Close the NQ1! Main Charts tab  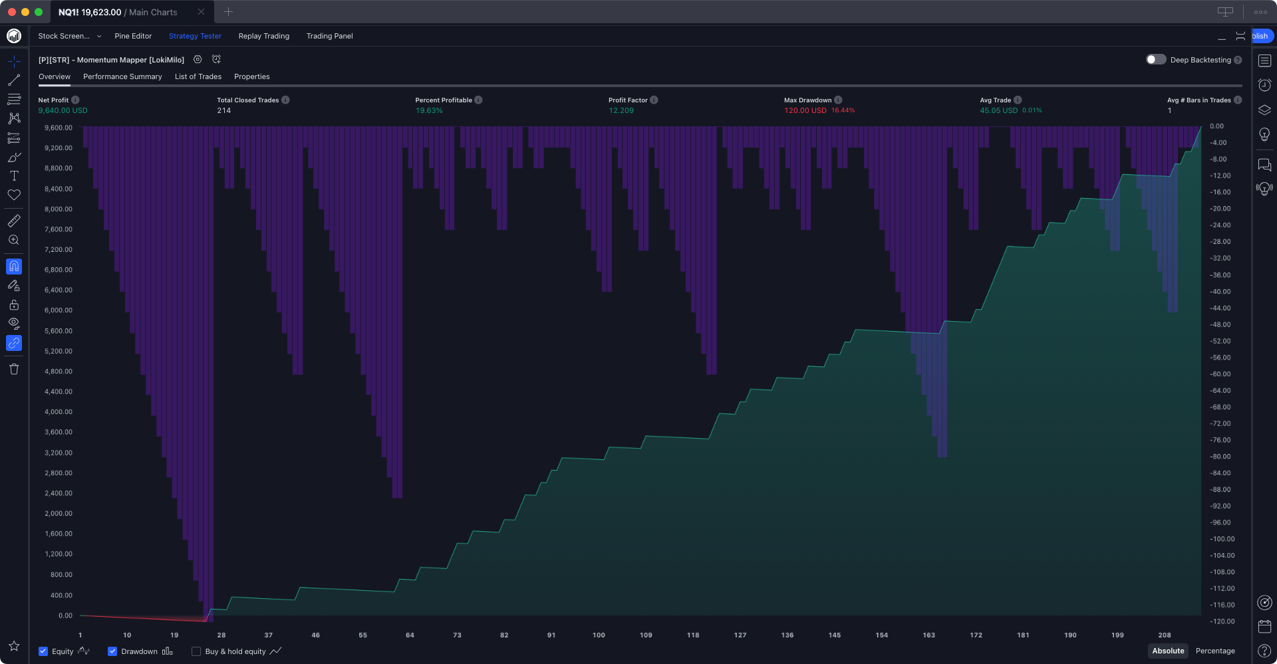tap(202, 12)
